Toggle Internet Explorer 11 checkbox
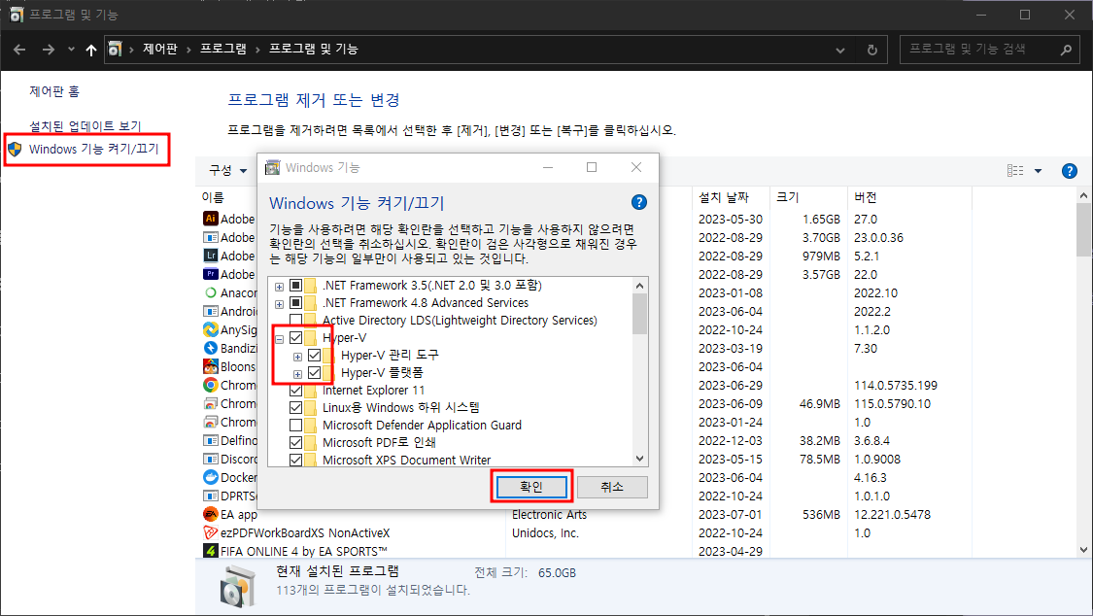Image resolution: width=1093 pixels, height=616 pixels. click(295, 390)
